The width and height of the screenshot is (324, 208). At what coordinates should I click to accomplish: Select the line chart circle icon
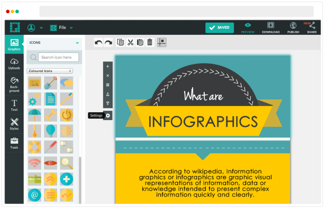pyautogui.click(x=67, y=195)
